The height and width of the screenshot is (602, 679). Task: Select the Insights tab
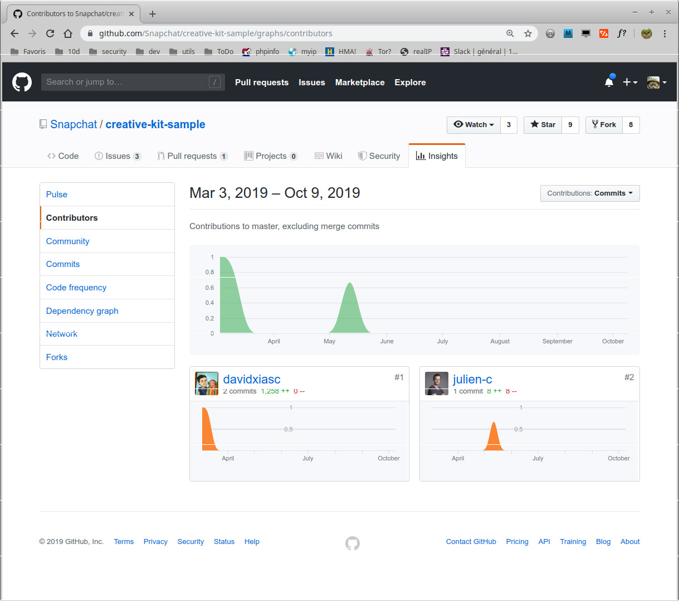pos(437,156)
